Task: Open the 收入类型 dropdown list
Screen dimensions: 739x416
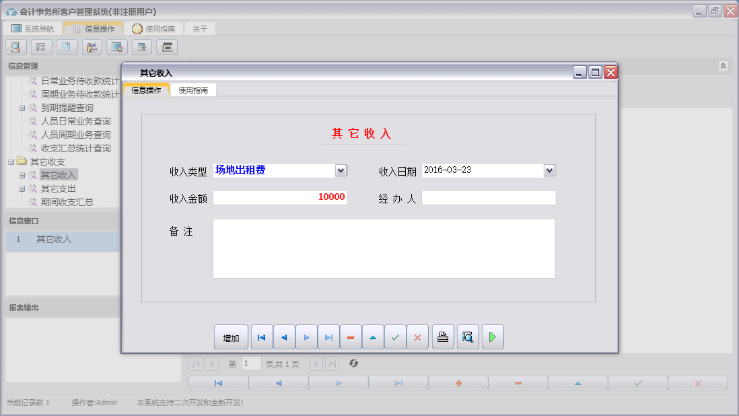Action: point(341,170)
